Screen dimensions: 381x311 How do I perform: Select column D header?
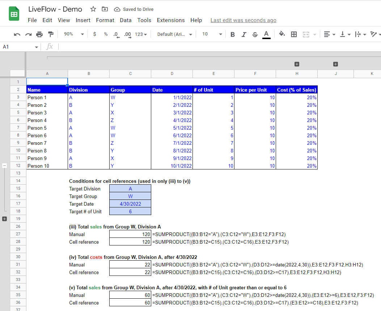(172, 74)
